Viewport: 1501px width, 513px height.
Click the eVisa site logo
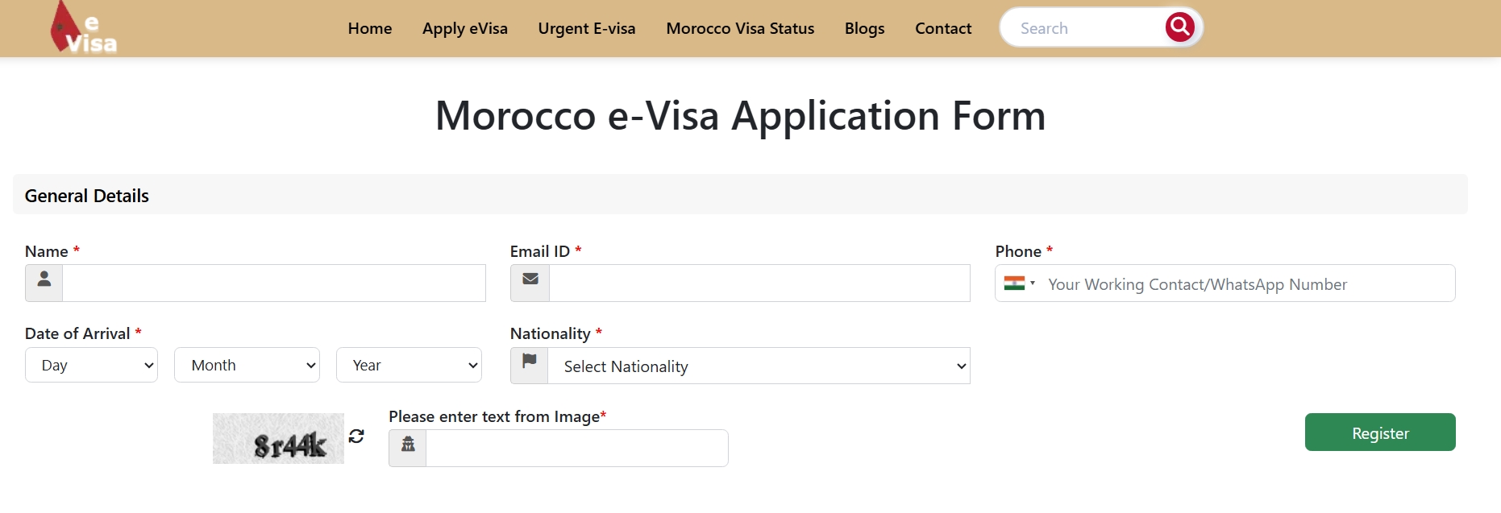click(x=84, y=29)
